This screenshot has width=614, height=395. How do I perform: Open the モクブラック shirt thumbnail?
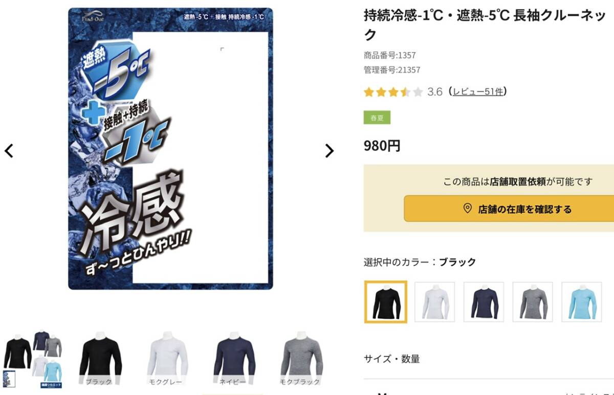pyautogui.click(x=302, y=359)
